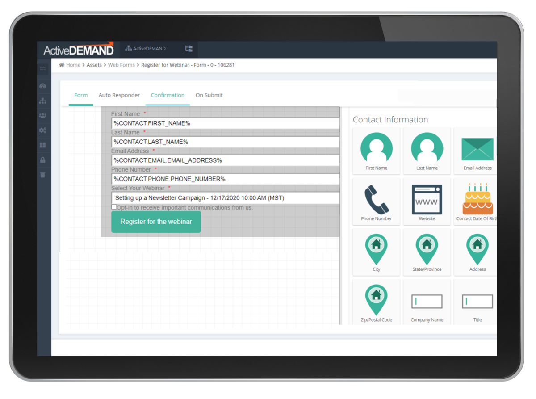Open the Select Your Webinar dropdown
Viewport: 536px width, 399px height.
point(226,198)
